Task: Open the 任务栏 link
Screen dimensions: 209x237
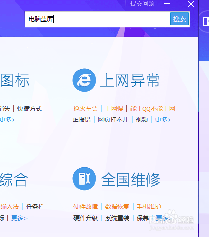Action: [x=35, y=207]
